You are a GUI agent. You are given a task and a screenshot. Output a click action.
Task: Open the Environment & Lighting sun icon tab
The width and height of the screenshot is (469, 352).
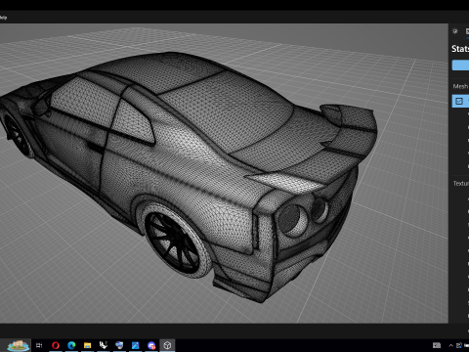click(455, 31)
